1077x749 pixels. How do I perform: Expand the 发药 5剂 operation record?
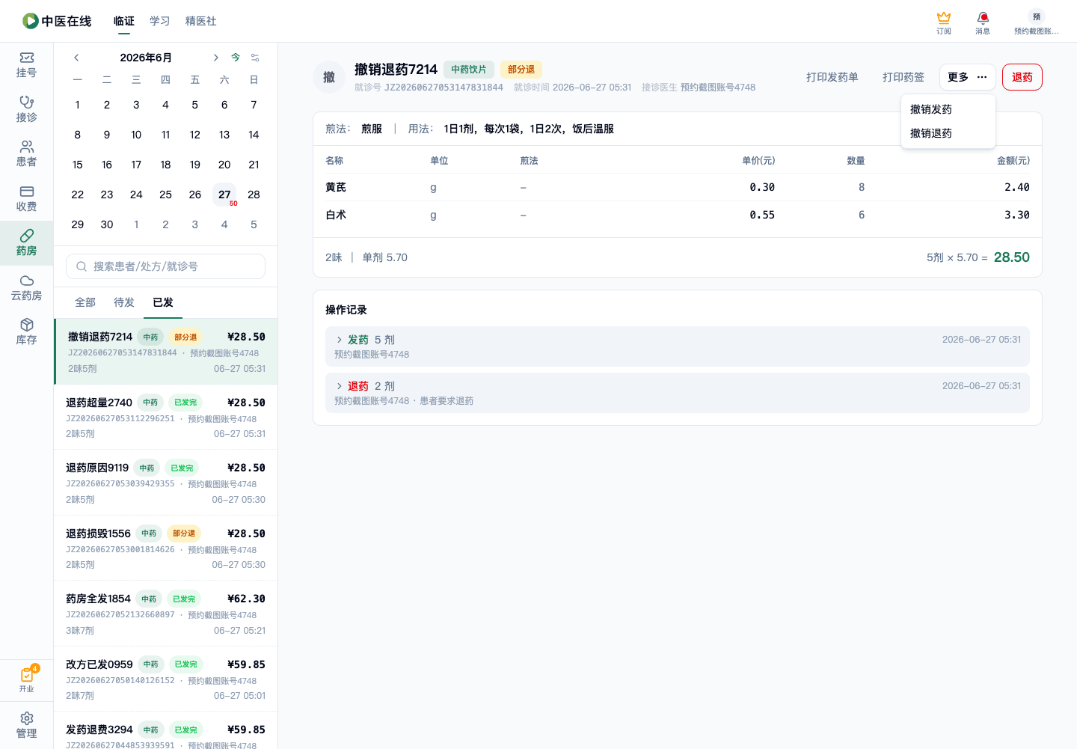click(678, 346)
